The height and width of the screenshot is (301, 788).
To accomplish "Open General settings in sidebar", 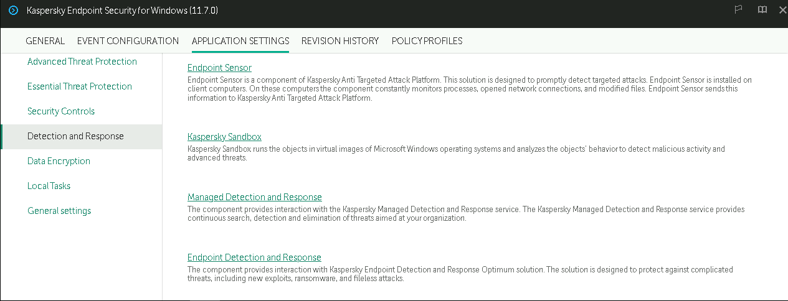I will coord(59,211).
